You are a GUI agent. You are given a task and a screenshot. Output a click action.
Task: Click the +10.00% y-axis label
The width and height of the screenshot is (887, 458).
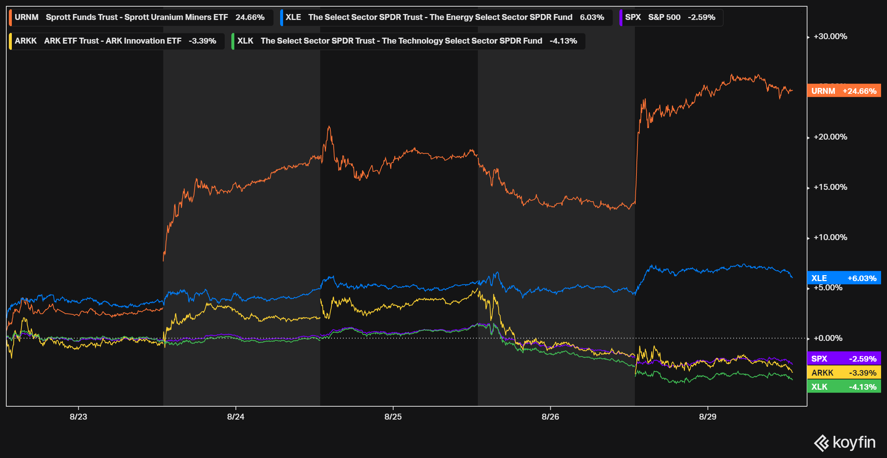click(830, 237)
